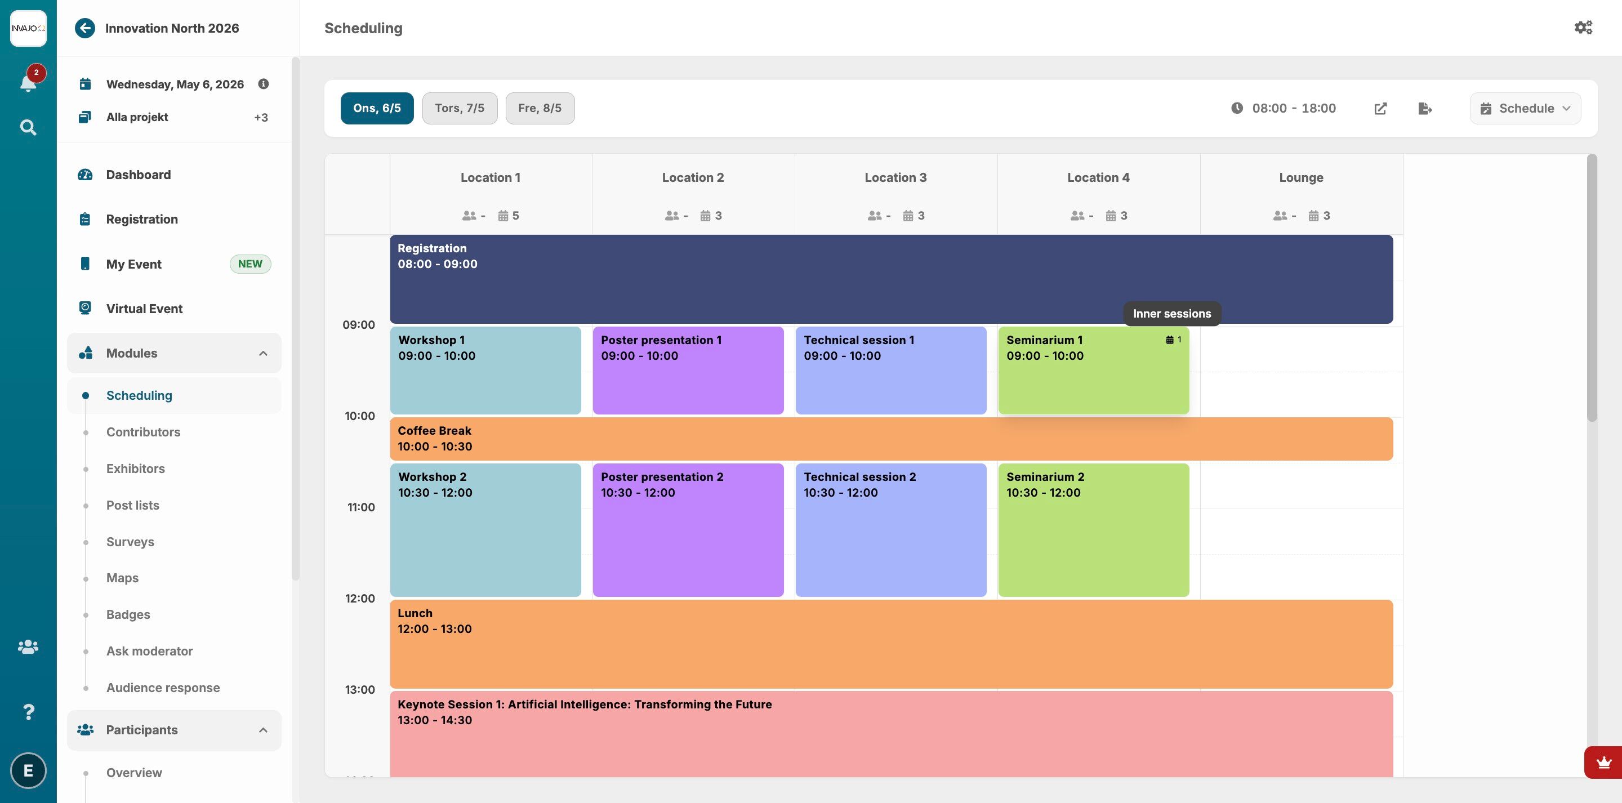1622x803 pixels.
Task: Collapse the Participants section
Action: pyautogui.click(x=262, y=730)
